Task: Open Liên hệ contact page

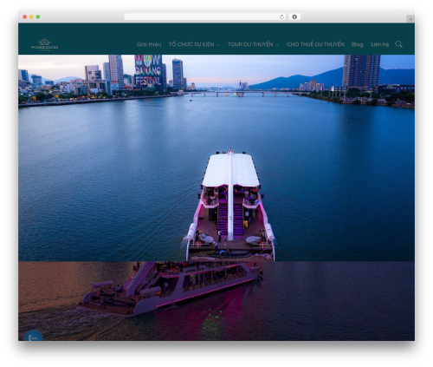Action: coord(379,44)
